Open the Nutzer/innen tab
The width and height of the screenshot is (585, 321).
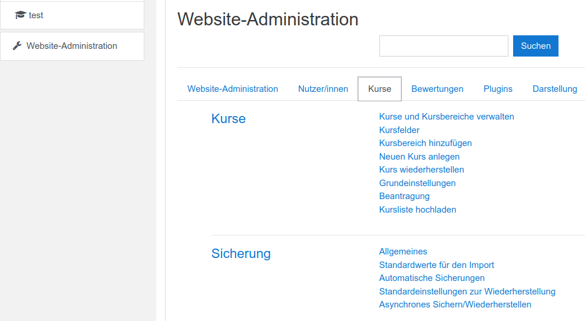(323, 89)
